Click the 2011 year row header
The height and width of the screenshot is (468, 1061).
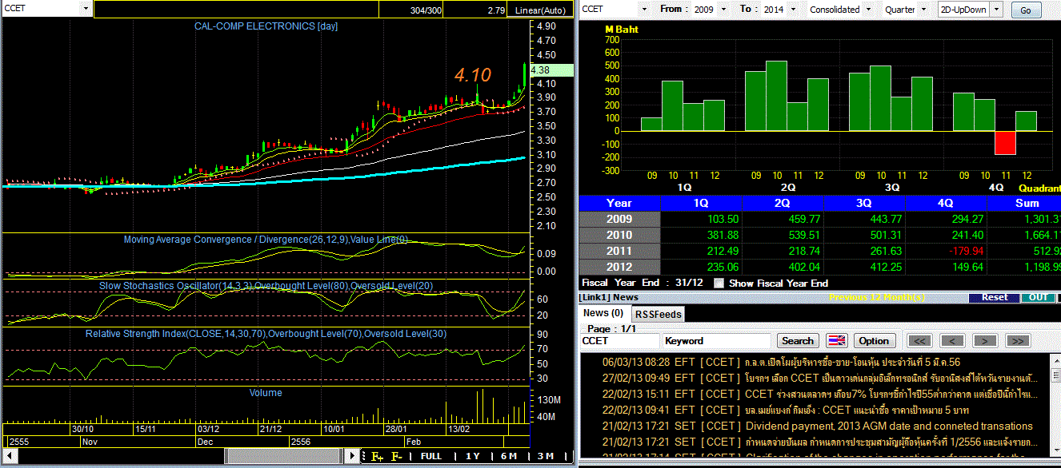[619, 251]
